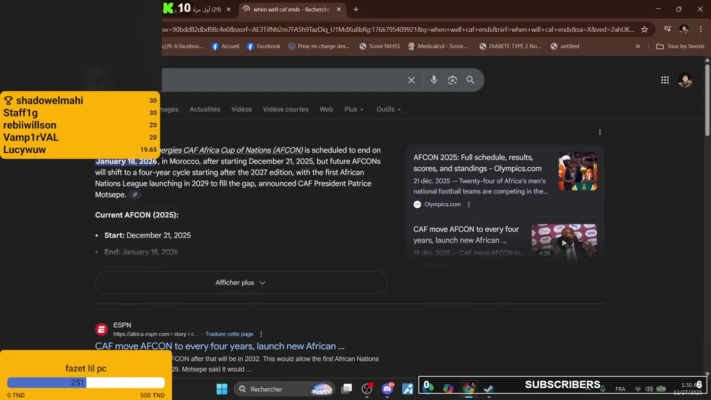711x400 pixels.
Task: Click 'Current AFCON (2025):' heading
Action: click(x=137, y=215)
